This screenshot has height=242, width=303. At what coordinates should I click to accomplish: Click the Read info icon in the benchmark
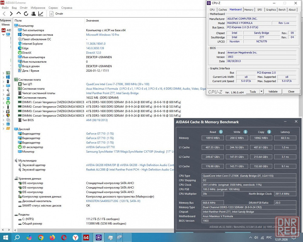pos(221,132)
